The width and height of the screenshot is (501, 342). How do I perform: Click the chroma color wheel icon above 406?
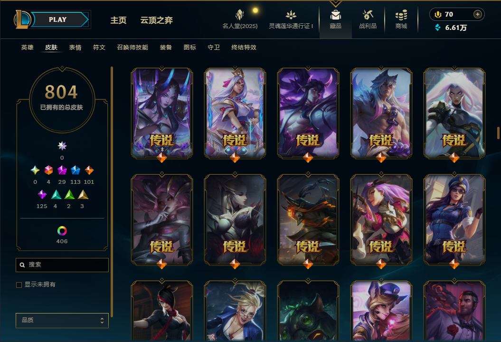point(62,231)
